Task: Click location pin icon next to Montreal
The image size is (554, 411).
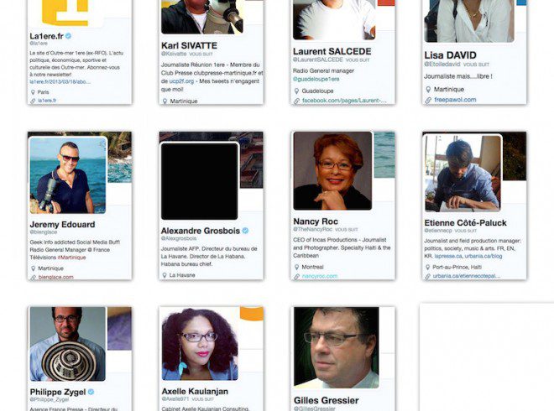Action: tap(297, 267)
